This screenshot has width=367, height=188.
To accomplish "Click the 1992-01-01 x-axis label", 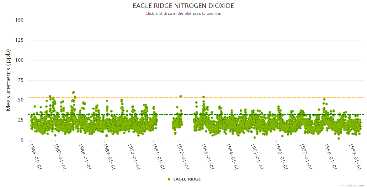I will pyautogui.click(x=183, y=155).
